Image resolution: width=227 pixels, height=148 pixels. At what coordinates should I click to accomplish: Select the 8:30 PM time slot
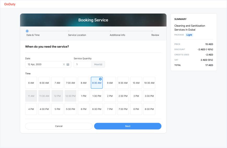pyautogui.click(x=149, y=109)
